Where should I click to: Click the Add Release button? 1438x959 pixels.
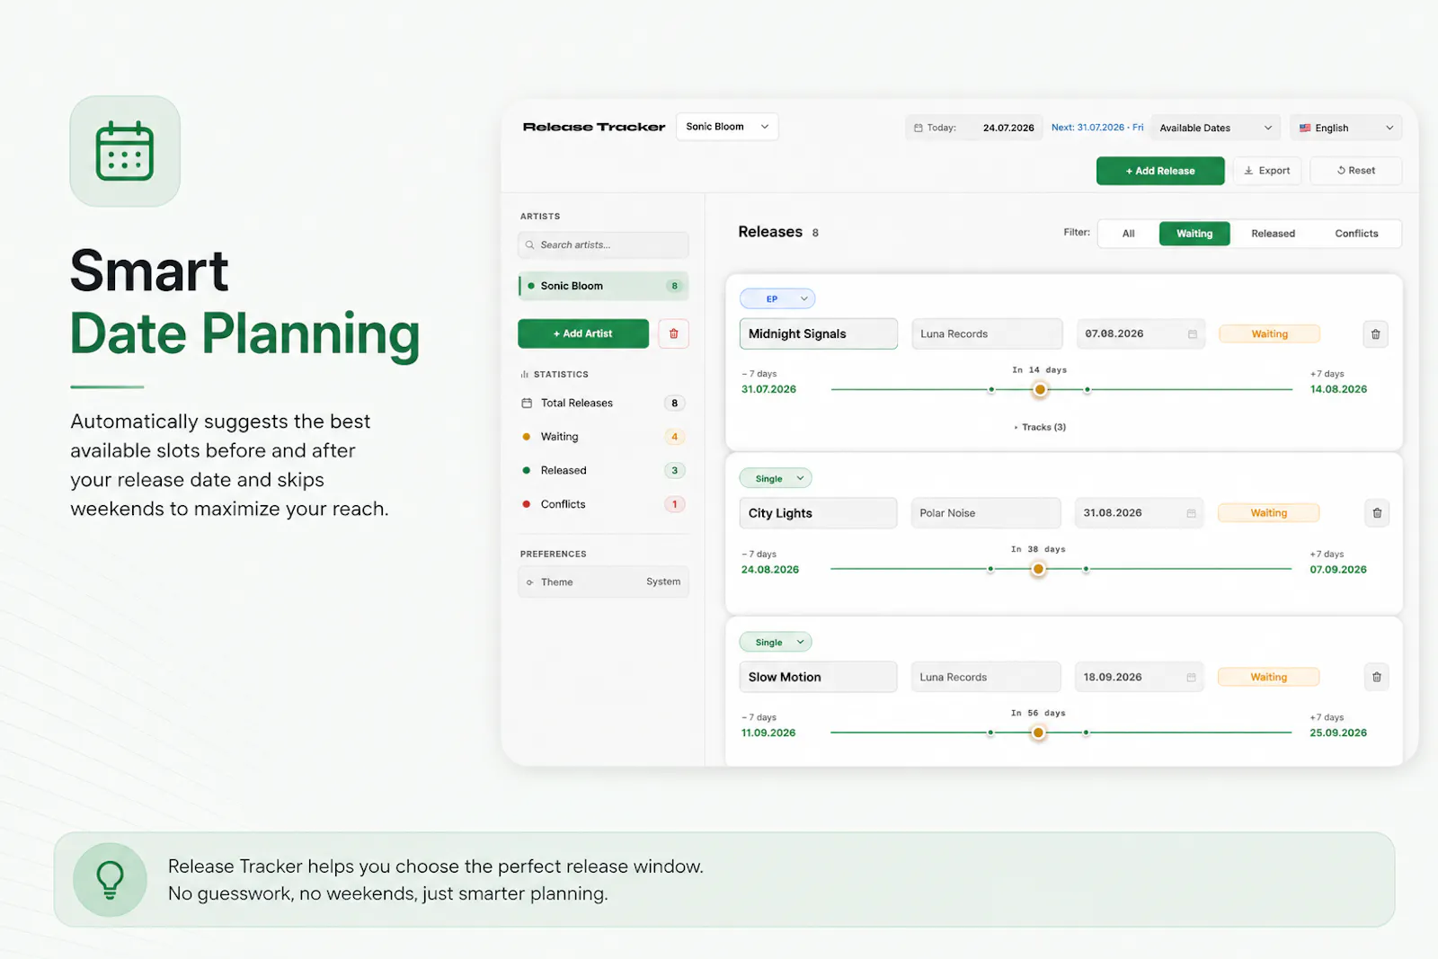1160,171
